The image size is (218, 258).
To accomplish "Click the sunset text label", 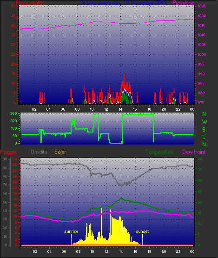I will (x=142, y=232).
